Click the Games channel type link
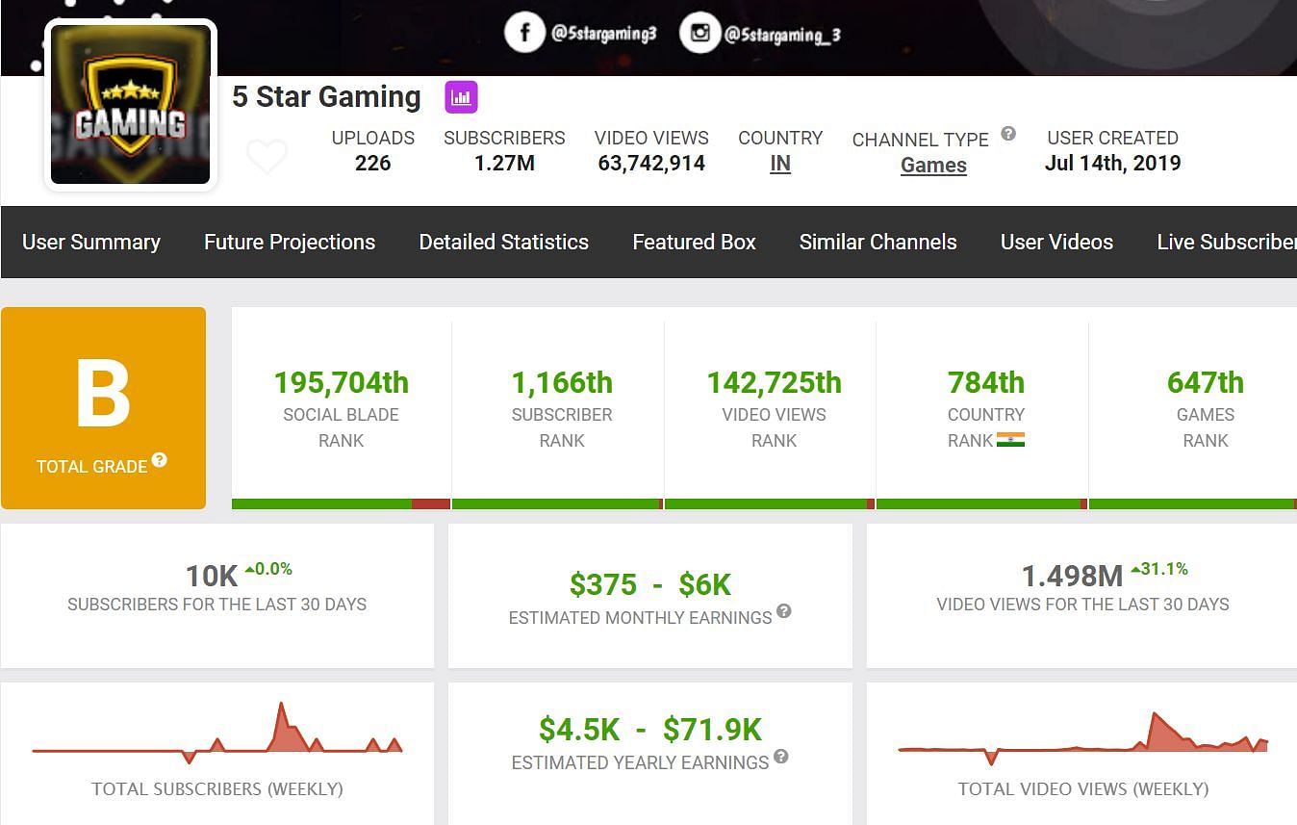Image resolution: width=1297 pixels, height=825 pixels. click(x=933, y=166)
